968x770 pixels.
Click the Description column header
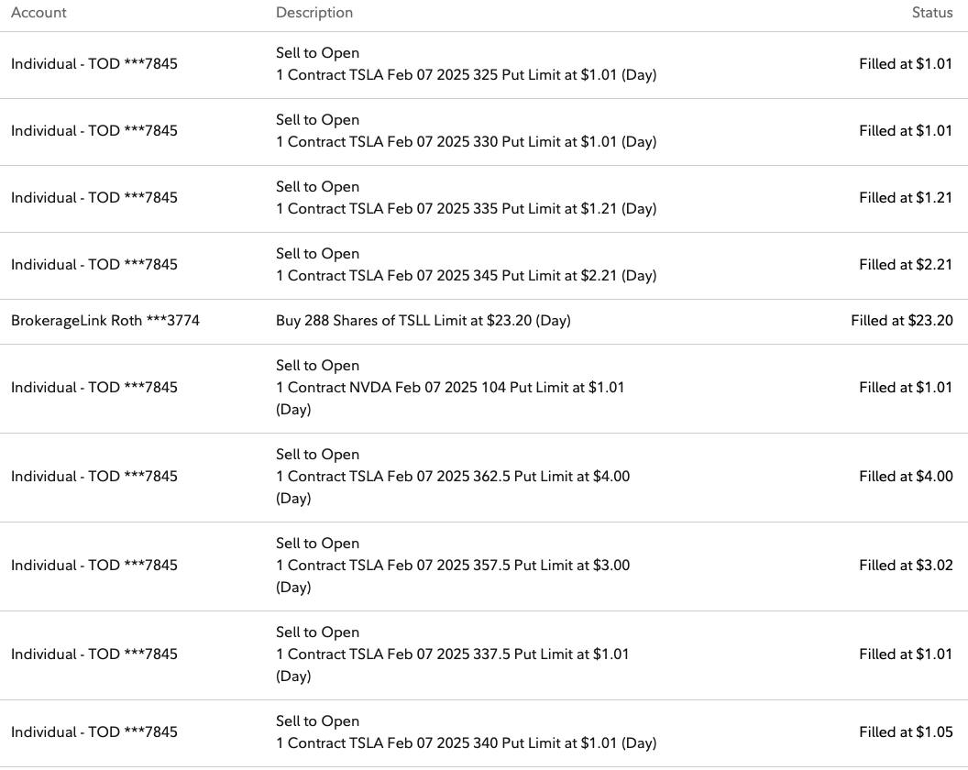pos(313,13)
